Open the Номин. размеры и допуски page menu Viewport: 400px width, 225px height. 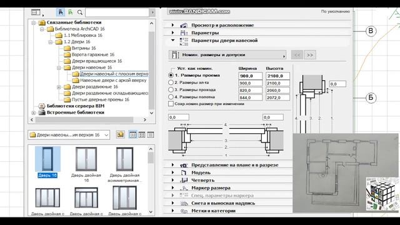227,55
